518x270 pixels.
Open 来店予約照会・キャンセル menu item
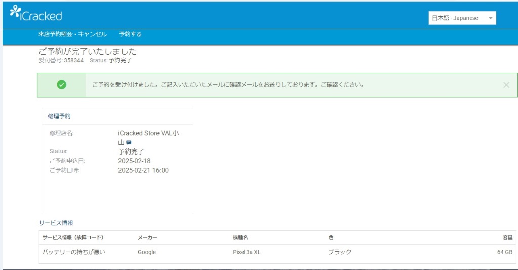coord(72,34)
